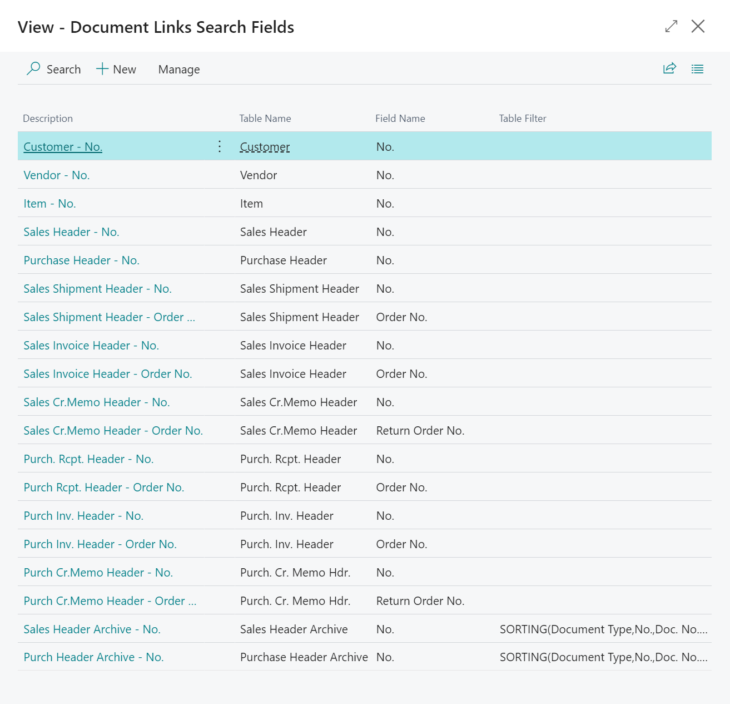Click the Search magnifier icon
The width and height of the screenshot is (730, 704).
click(x=33, y=68)
